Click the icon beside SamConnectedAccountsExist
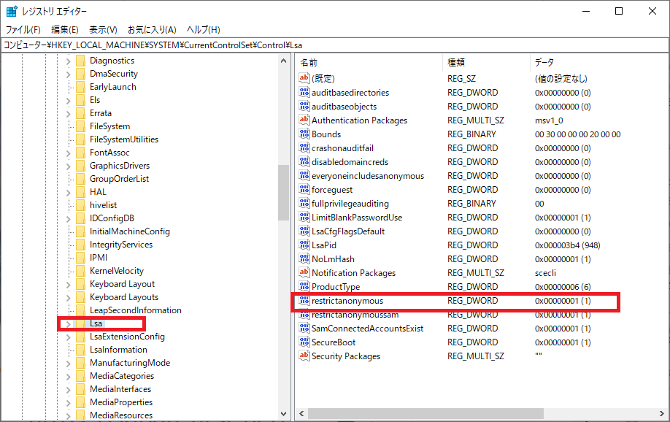The height and width of the screenshot is (422, 670). (x=304, y=329)
